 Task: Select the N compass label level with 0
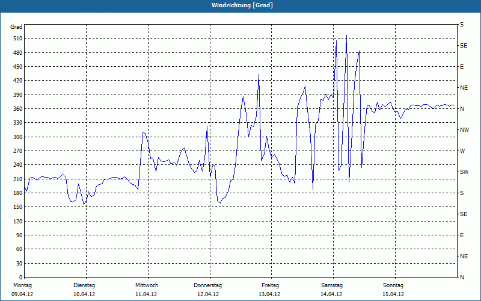462,278
